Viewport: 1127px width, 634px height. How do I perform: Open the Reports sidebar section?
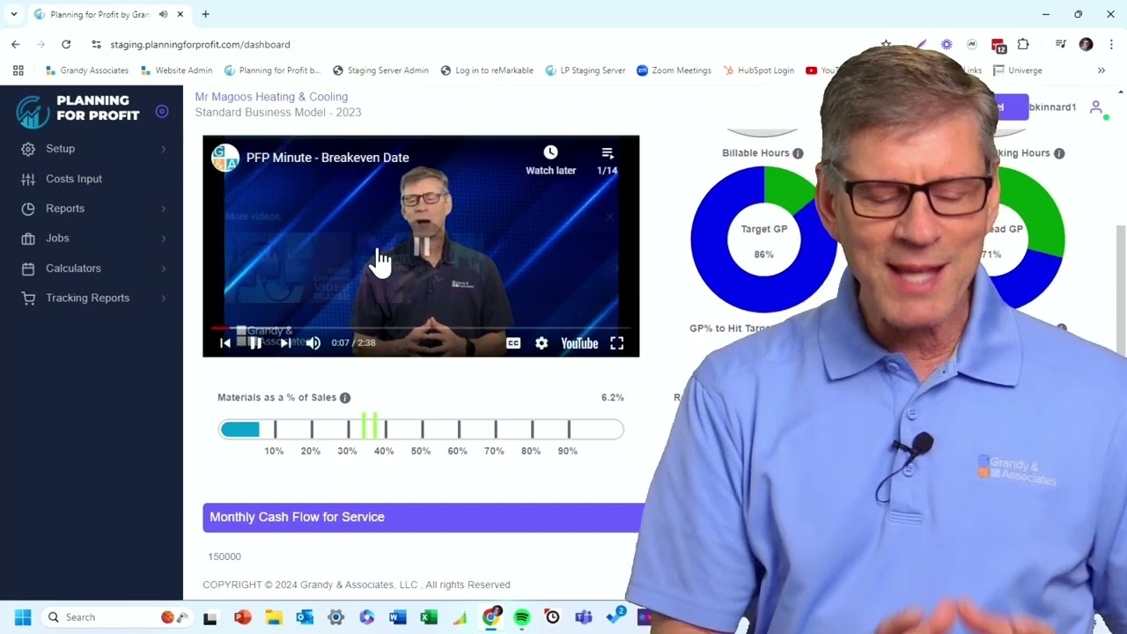click(65, 209)
